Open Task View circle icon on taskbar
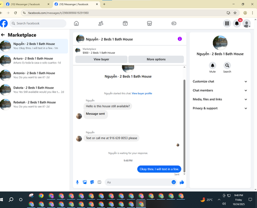The height and width of the screenshot is (208, 257). 21,199
